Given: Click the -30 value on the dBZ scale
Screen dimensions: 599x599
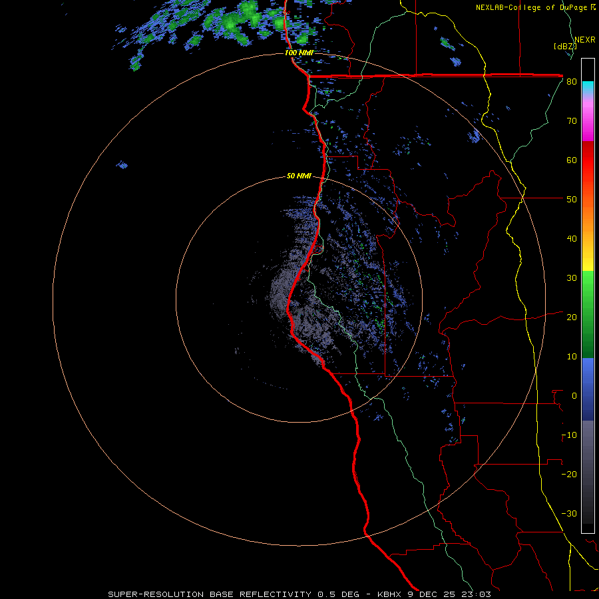Looking at the screenshot, I should coord(569,514).
